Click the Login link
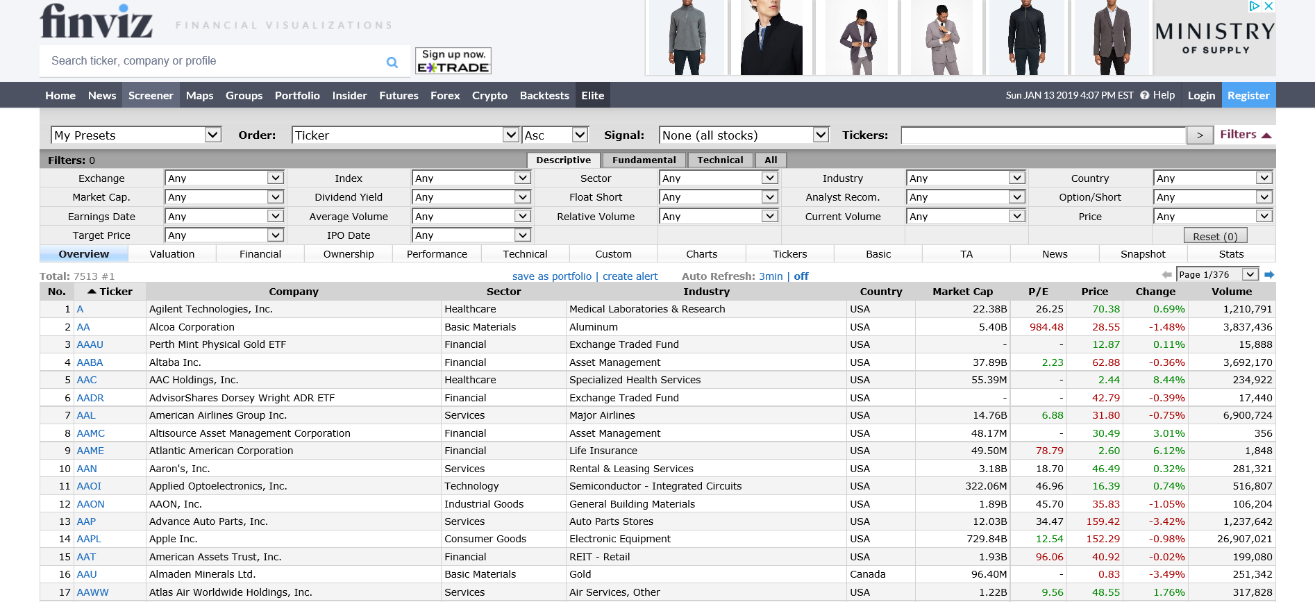 coord(1201,95)
